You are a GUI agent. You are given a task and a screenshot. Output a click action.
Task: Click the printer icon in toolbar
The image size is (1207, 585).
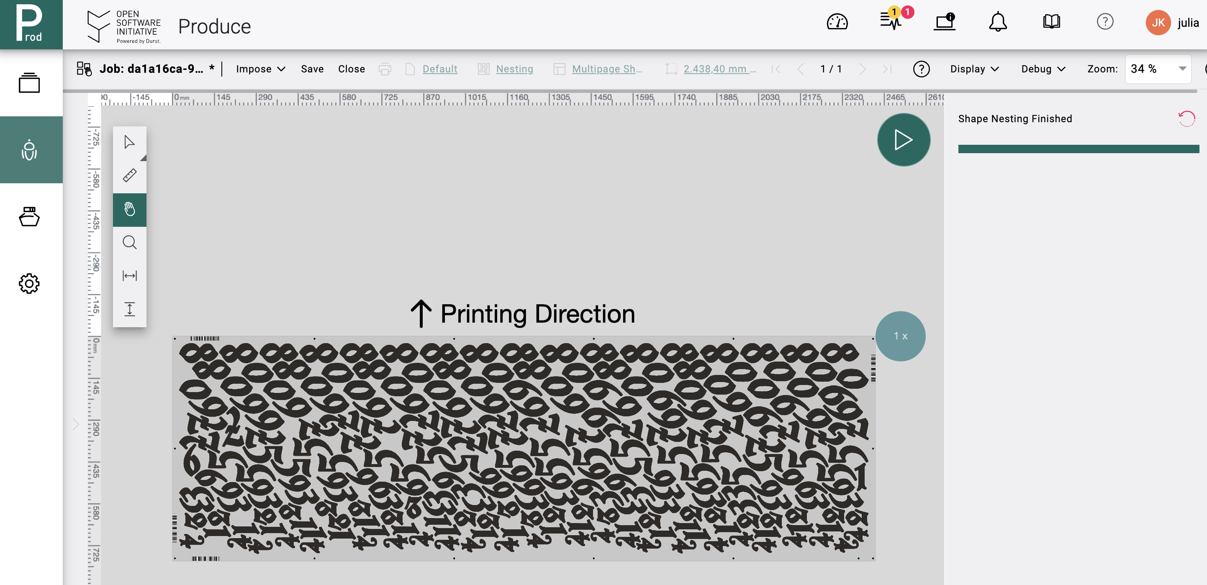(385, 69)
